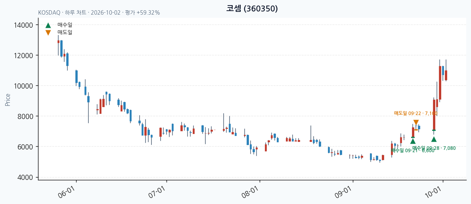This screenshot has width=471, height=204.
Task: Click the 매도일 legend label
Action: [65, 32]
